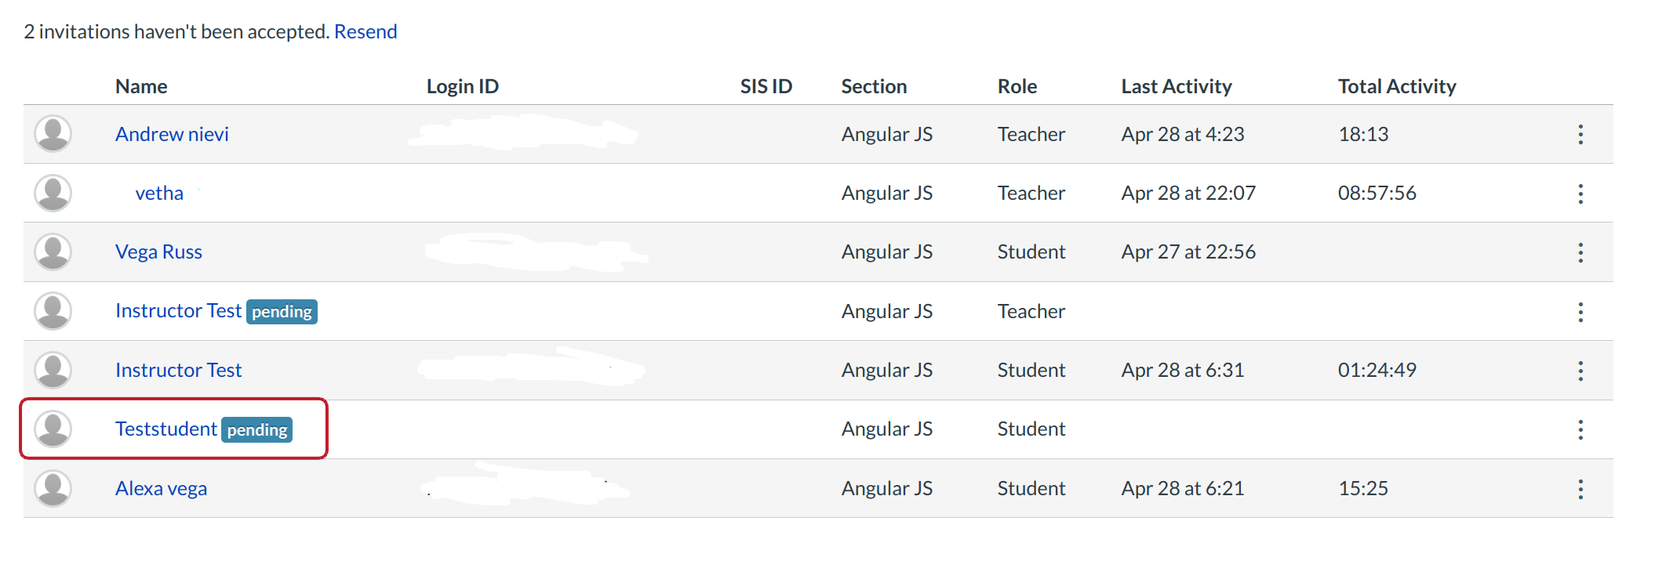Viewport: 1655px width, 561px height.
Task: Open options menu for Alexa vega row
Action: [x=1580, y=489]
